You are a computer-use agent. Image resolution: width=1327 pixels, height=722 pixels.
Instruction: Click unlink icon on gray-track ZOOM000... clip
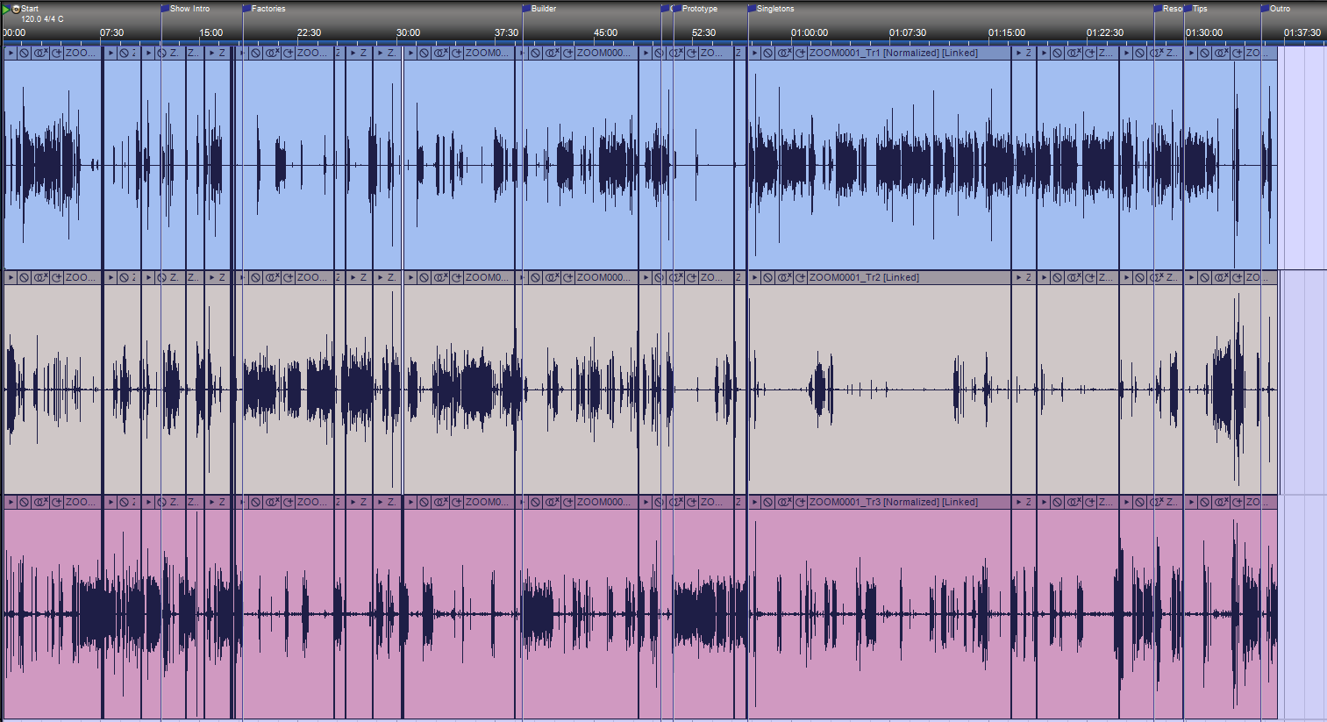552,277
